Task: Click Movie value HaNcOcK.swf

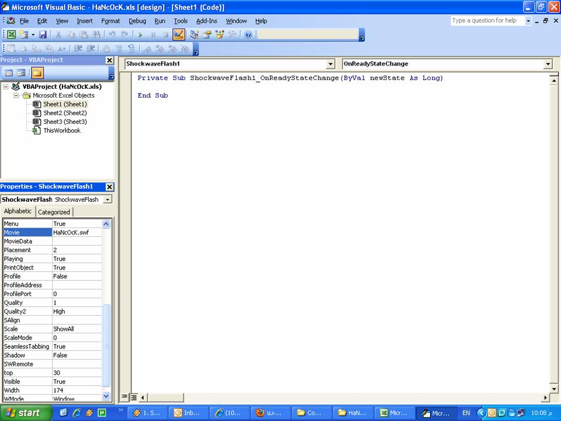Action: click(x=77, y=232)
